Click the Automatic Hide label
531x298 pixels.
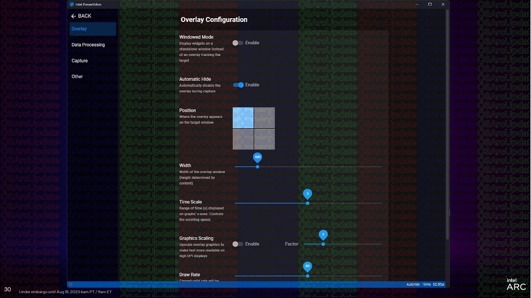[x=195, y=79]
